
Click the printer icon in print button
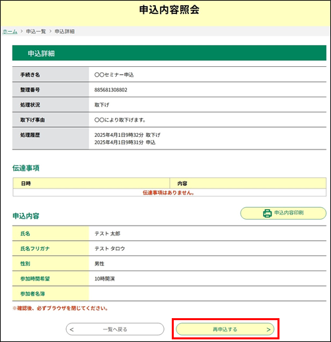(267, 213)
